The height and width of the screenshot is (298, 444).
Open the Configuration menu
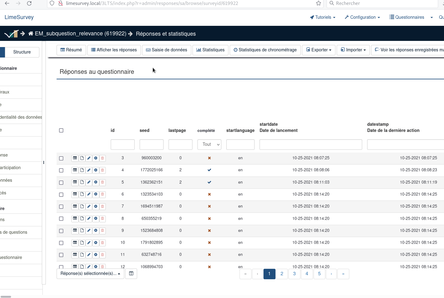tap(362, 17)
